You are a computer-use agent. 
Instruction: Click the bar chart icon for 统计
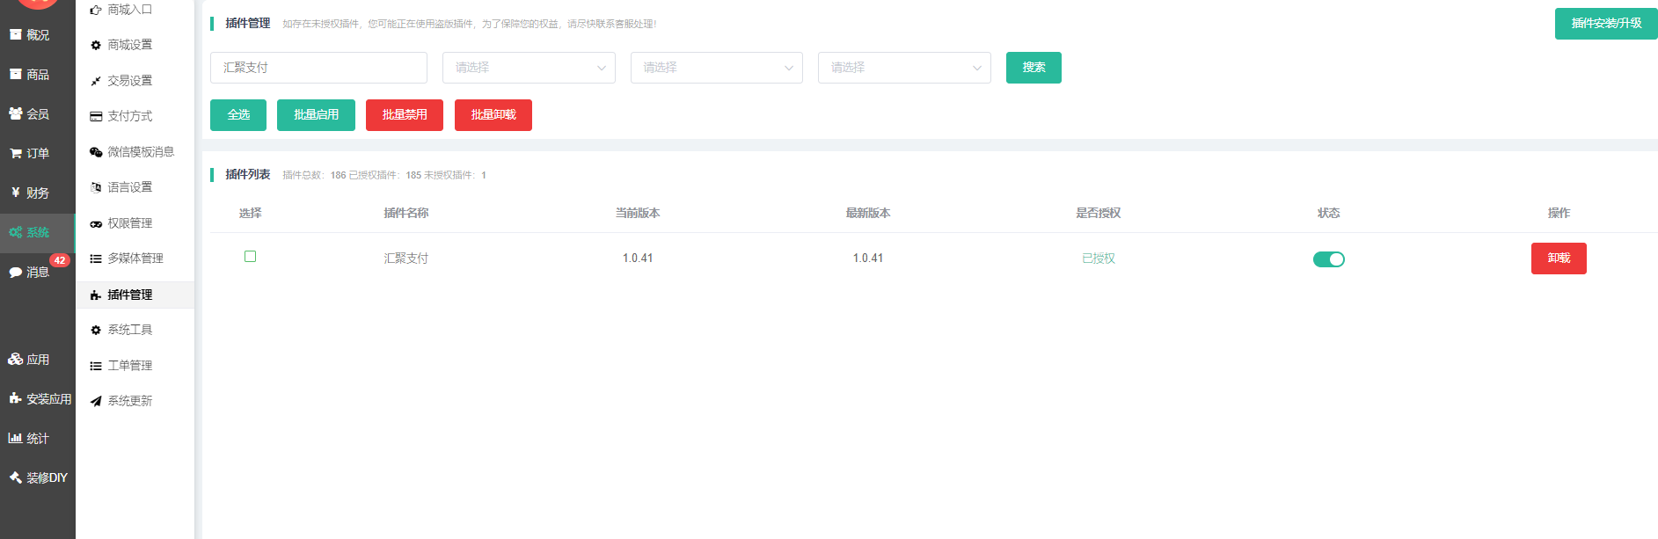tap(15, 438)
